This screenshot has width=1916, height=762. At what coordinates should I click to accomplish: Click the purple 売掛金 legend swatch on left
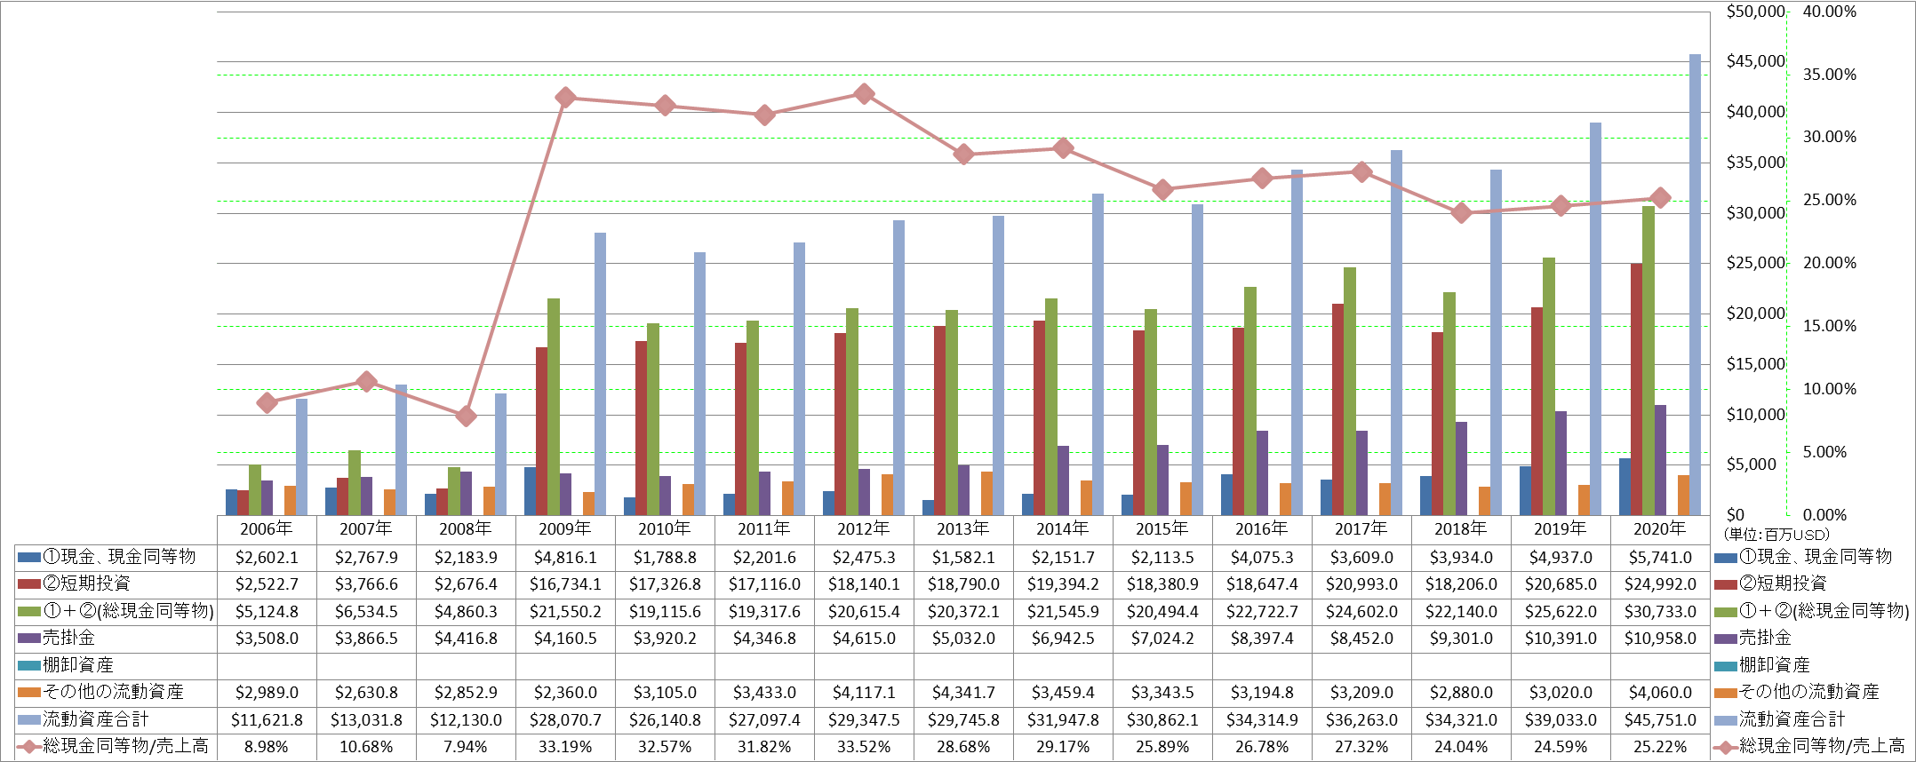pyautogui.click(x=30, y=639)
